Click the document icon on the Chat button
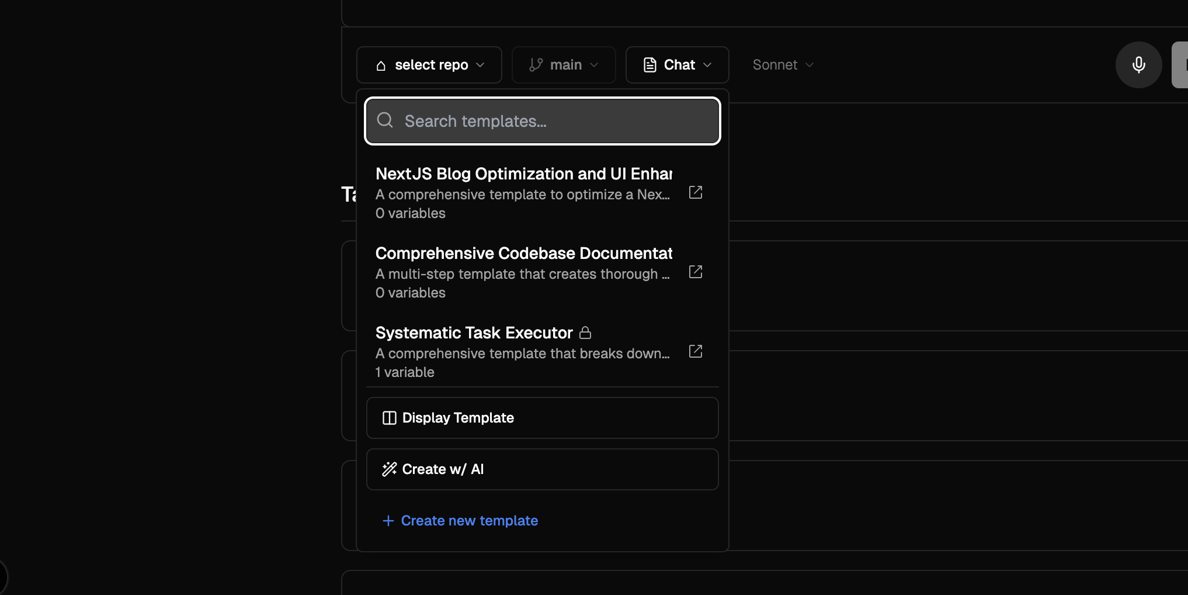 coord(649,64)
